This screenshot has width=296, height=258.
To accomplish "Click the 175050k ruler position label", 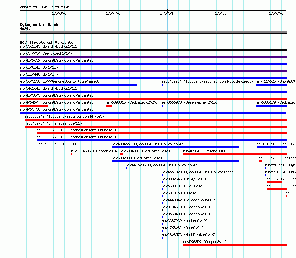I will pos(167,13).
